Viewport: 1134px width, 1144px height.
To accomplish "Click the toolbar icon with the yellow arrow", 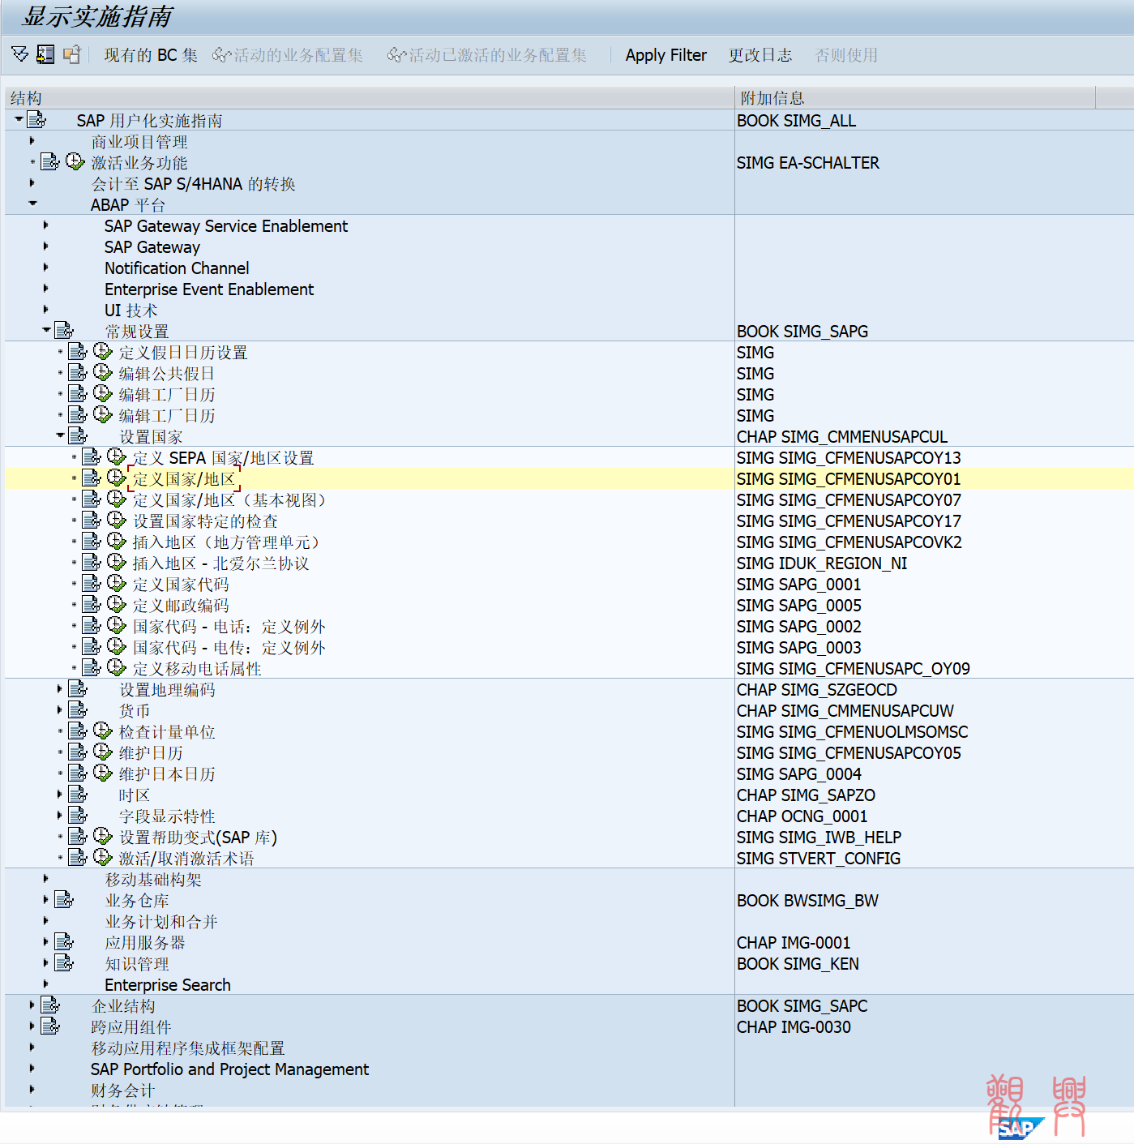I will click(45, 54).
